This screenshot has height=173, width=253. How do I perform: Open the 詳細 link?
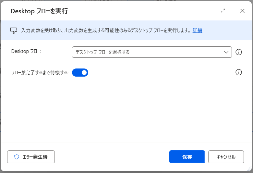(x=197, y=31)
